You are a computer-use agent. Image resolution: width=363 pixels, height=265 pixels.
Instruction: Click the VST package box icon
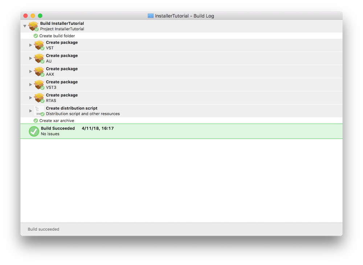(39, 45)
